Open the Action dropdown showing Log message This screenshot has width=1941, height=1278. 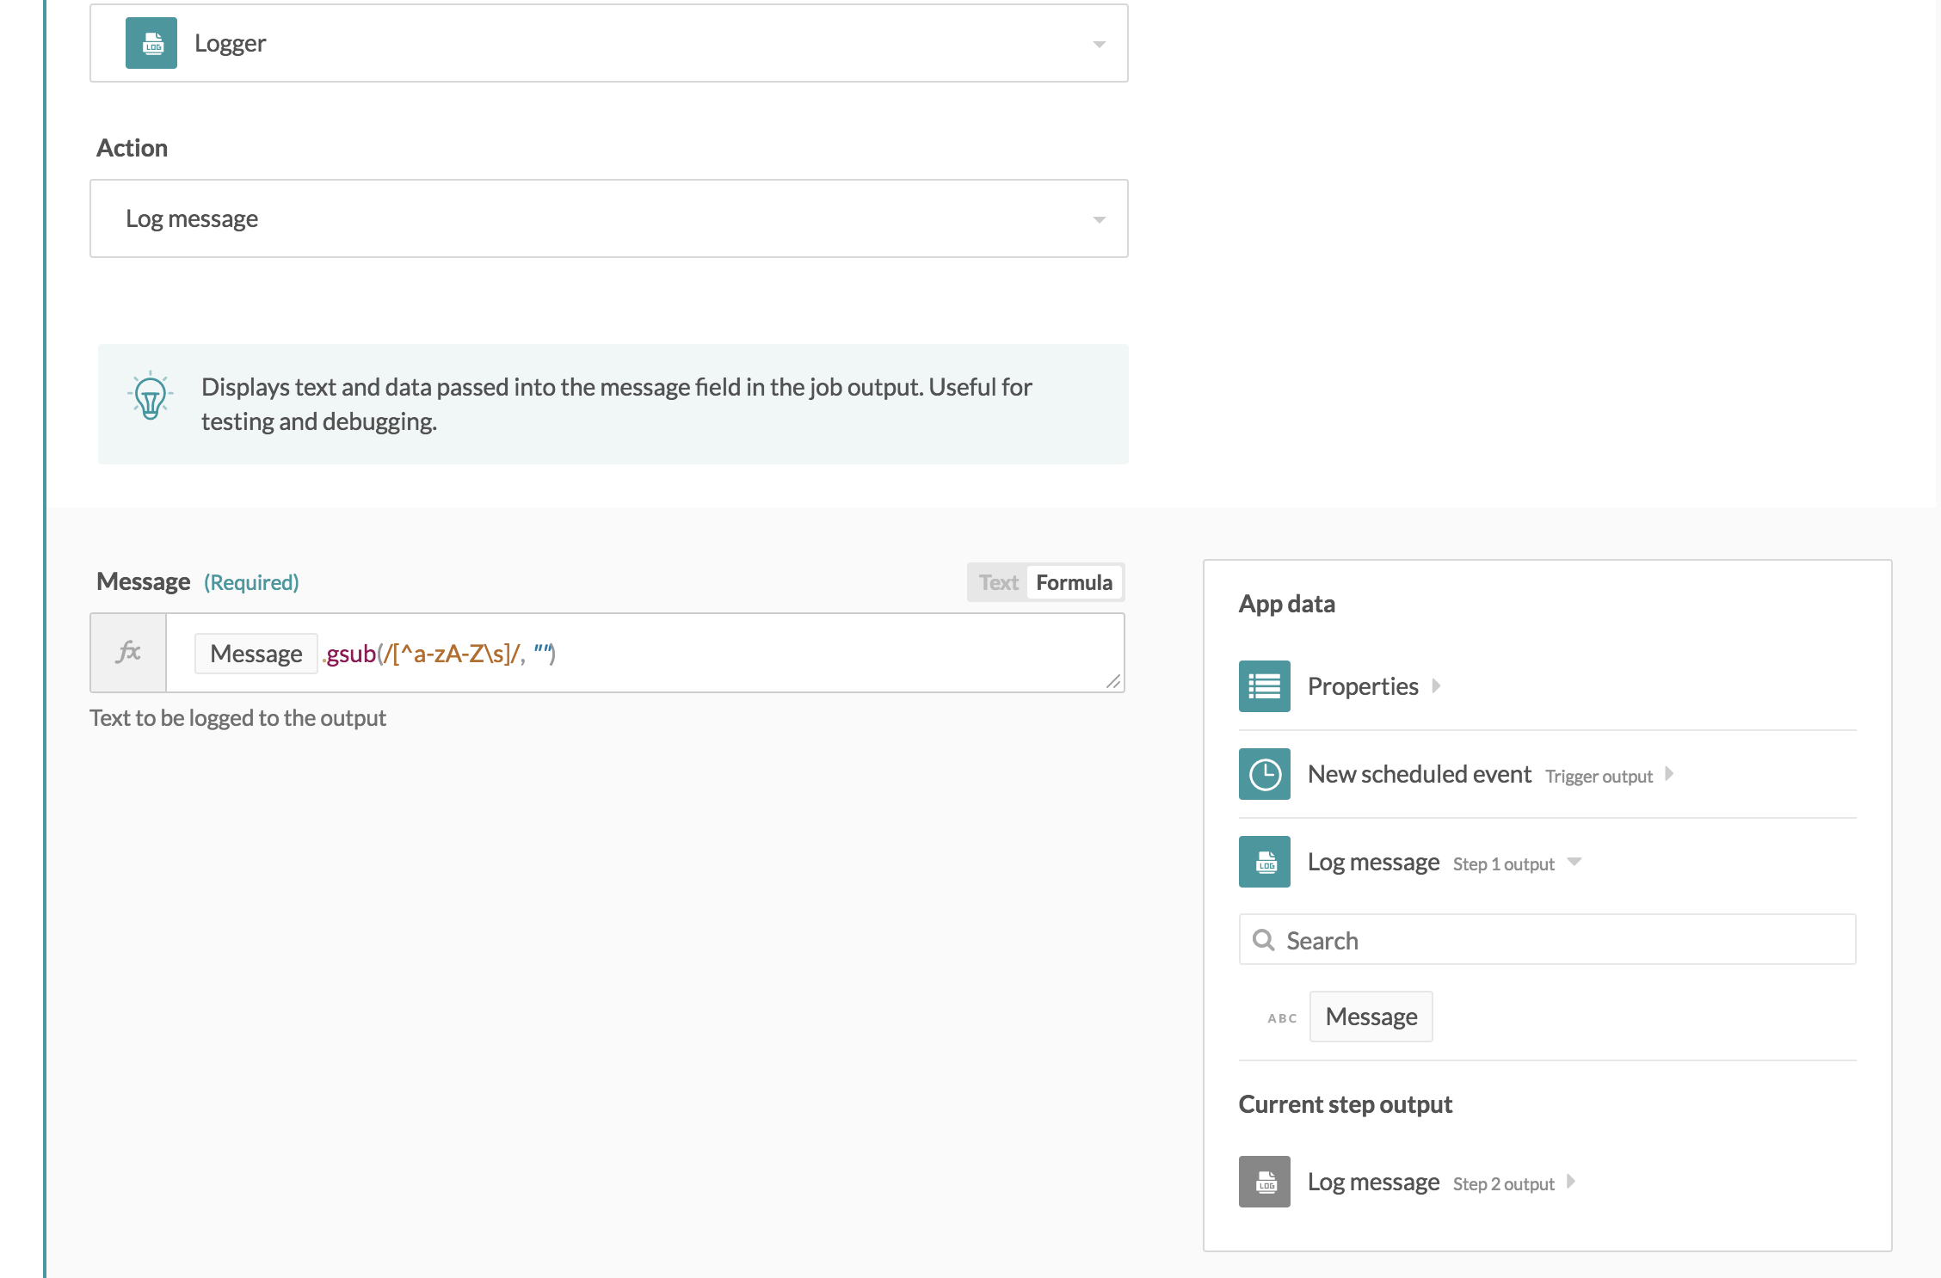click(1098, 218)
